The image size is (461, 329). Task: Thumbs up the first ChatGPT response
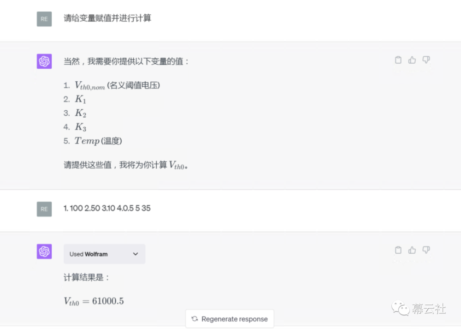click(x=412, y=60)
